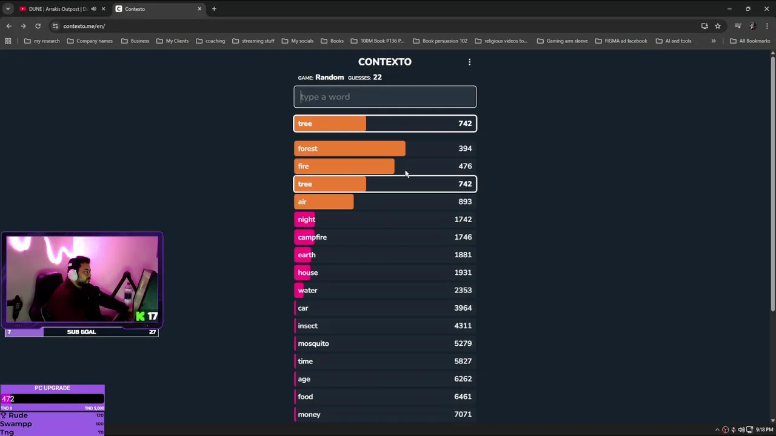Screen dimensions: 776x436
Task: Expand the tab search dropdown arrow
Action: pos(7,9)
